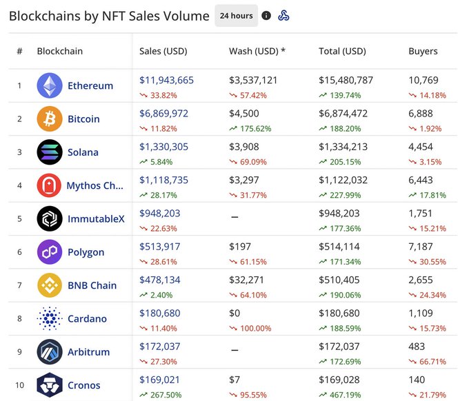The height and width of the screenshot is (401, 469).
Task: Click Bitcoin total value $6,874,472
Action: click(343, 113)
